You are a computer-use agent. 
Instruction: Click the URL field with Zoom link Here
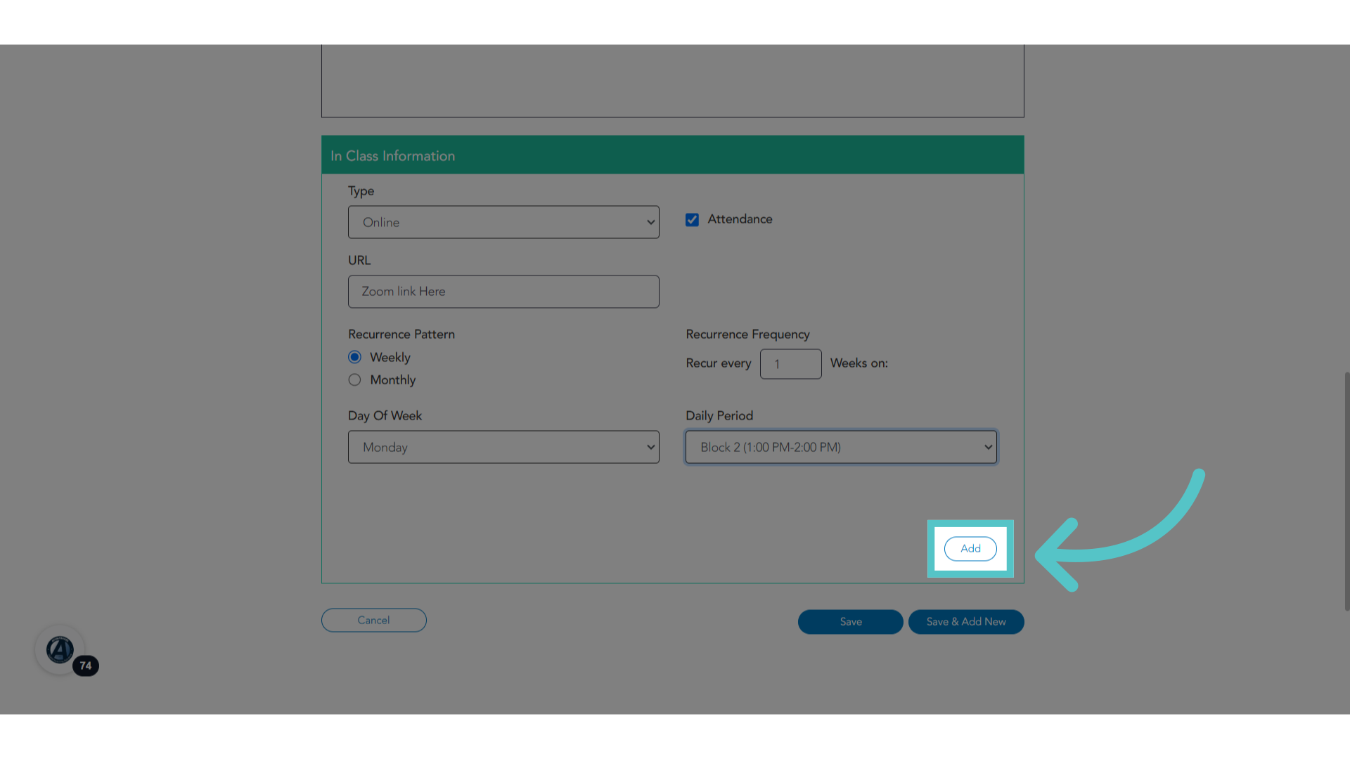coord(503,292)
